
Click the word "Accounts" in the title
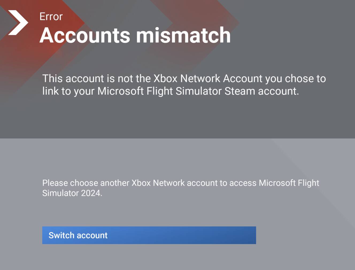pos(85,35)
